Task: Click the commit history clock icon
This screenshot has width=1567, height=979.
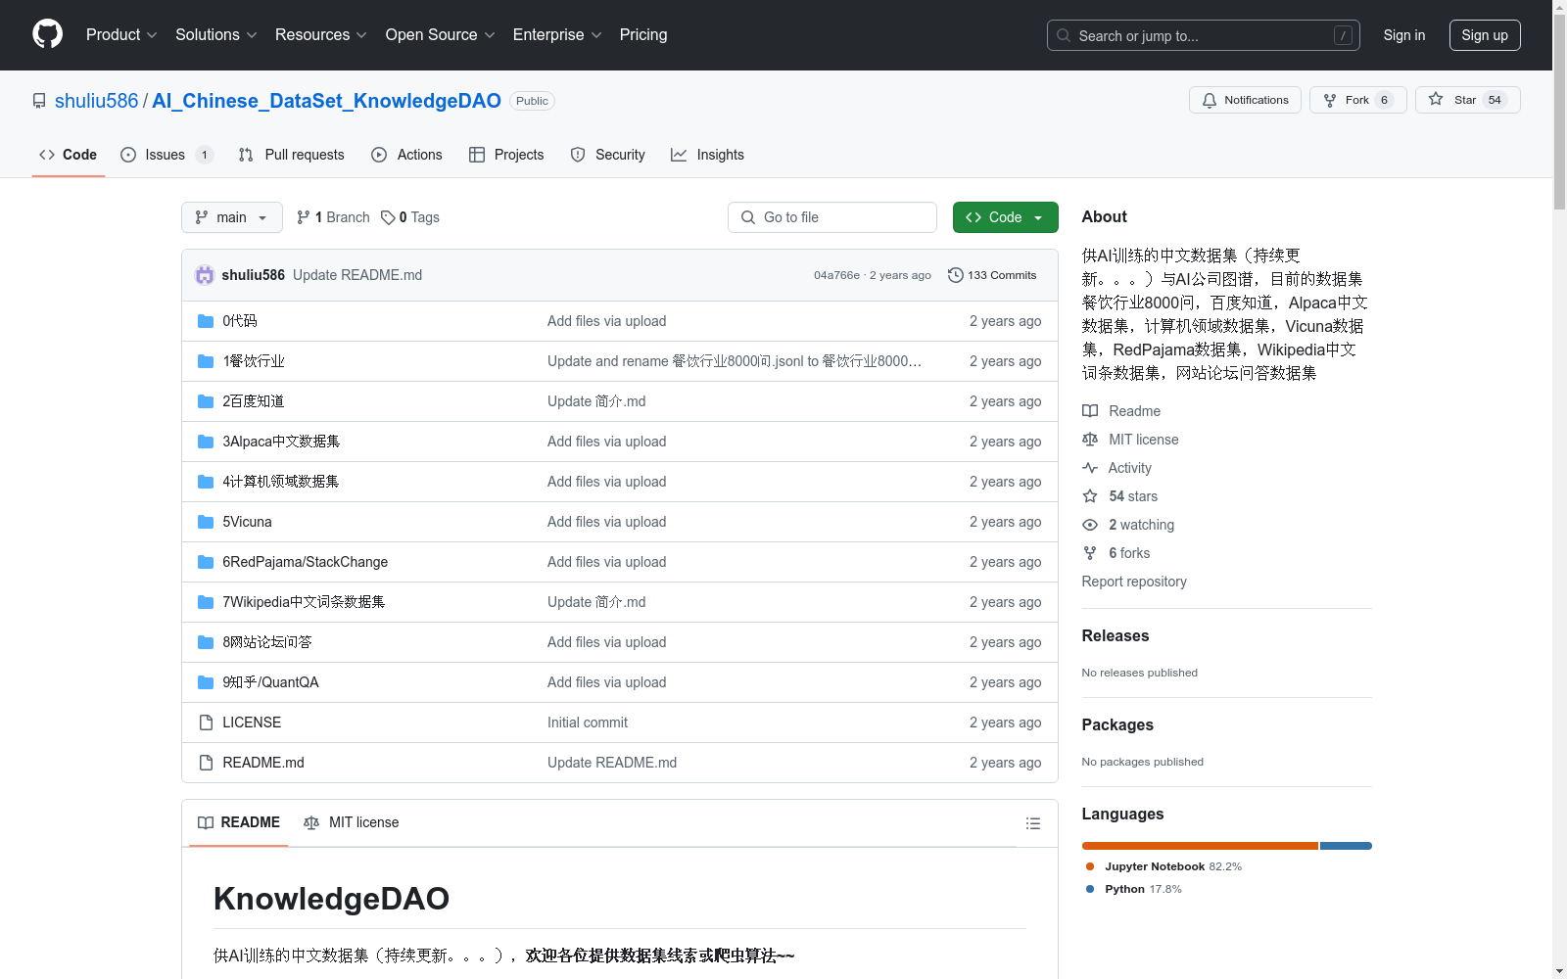Action: [956, 275]
